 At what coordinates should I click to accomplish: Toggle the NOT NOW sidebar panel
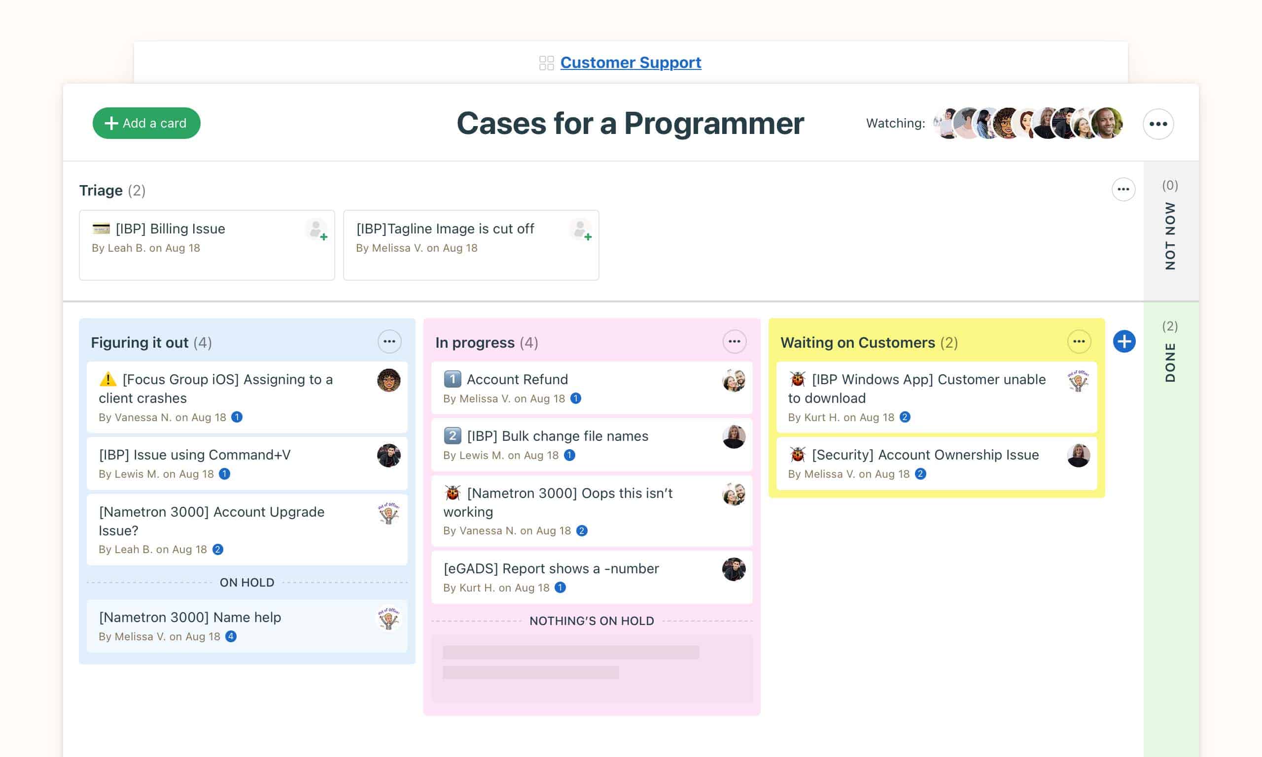[x=1170, y=230]
